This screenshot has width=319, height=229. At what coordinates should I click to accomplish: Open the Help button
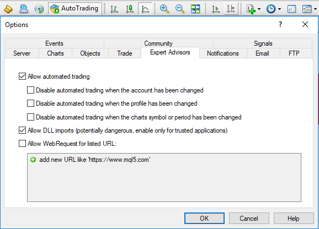[294, 218]
